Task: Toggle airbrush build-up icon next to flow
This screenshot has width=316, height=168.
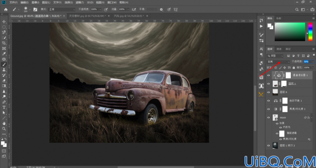Action: [134, 9]
